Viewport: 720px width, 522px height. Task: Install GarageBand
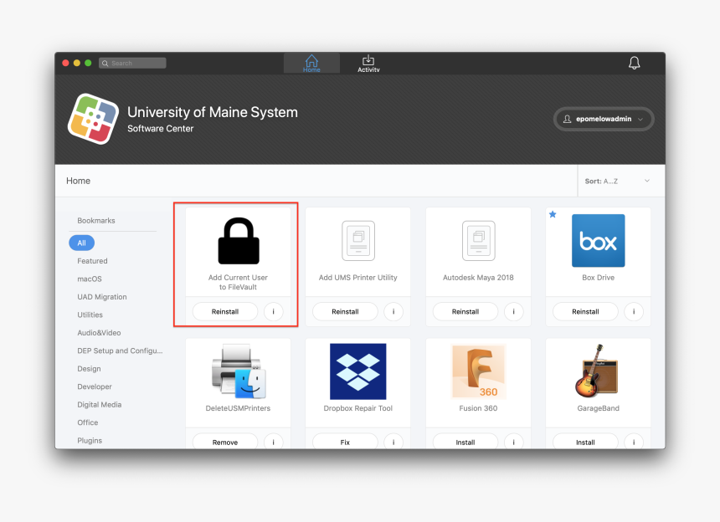(x=585, y=441)
